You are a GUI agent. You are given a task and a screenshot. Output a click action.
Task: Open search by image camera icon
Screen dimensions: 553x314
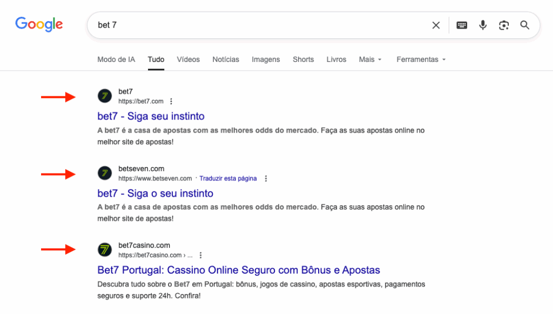[x=504, y=25]
